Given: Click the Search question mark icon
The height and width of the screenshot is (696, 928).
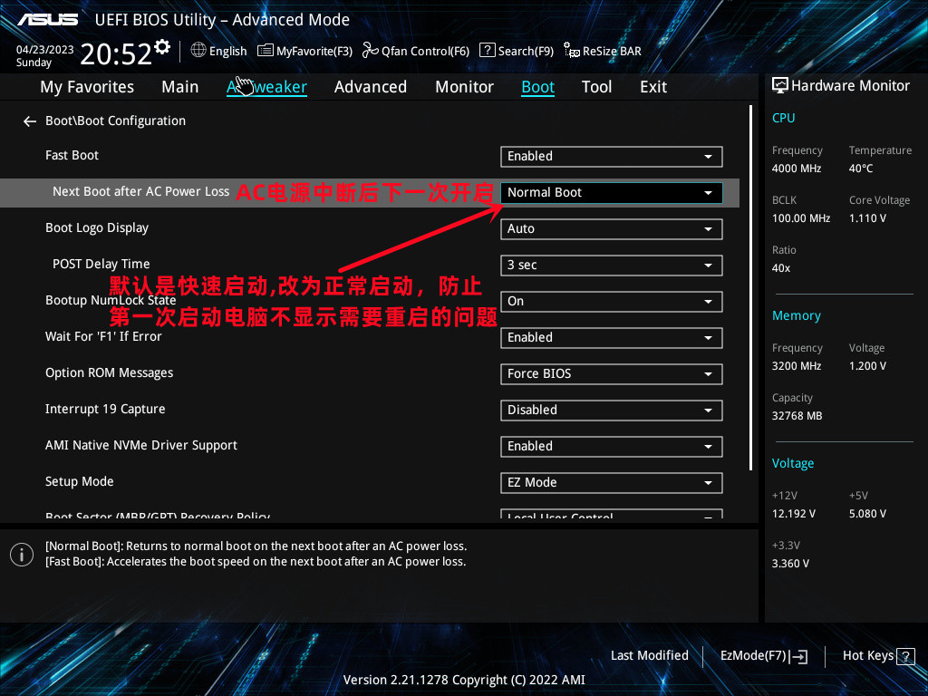Looking at the screenshot, I should click(487, 51).
